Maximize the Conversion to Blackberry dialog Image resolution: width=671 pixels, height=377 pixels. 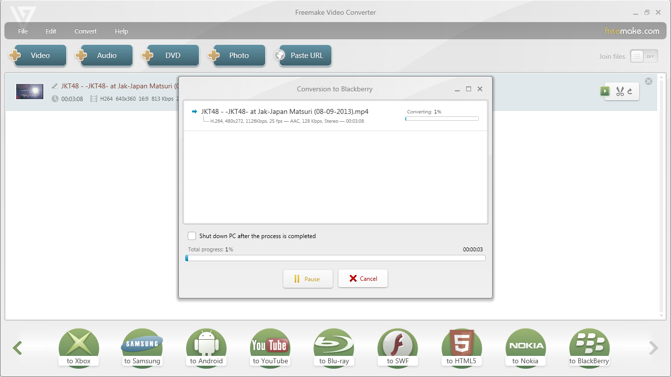pyautogui.click(x=469, y=89)
